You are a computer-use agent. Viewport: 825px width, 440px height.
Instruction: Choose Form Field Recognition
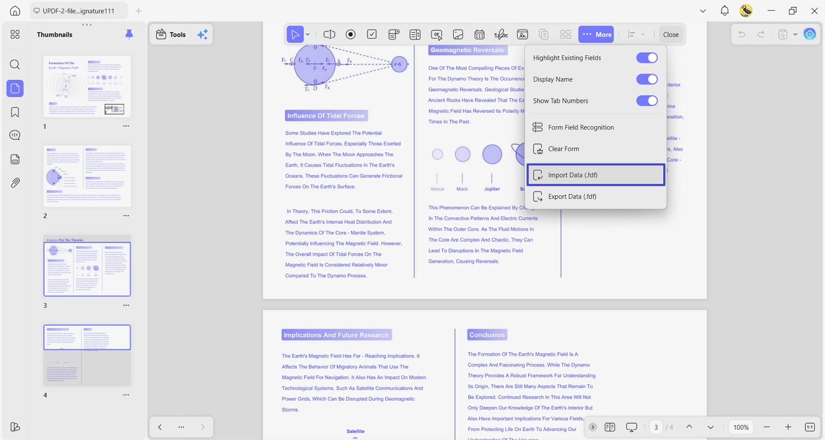[x=596, y=127]
